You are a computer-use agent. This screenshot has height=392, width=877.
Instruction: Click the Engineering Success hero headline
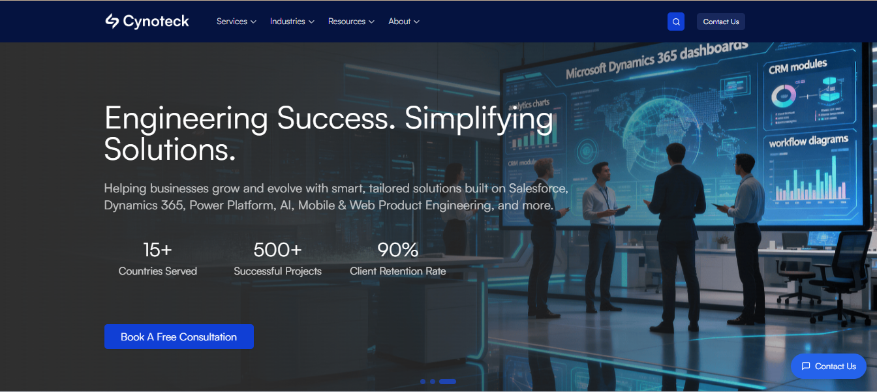[328, 134]
